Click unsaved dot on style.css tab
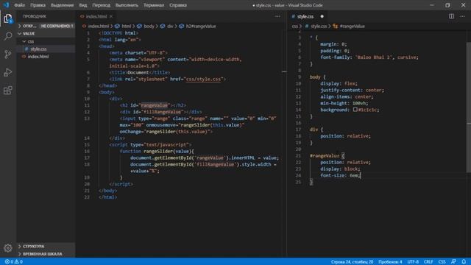Viewport: 471px width, 265px height. click(x=322, y=16)
